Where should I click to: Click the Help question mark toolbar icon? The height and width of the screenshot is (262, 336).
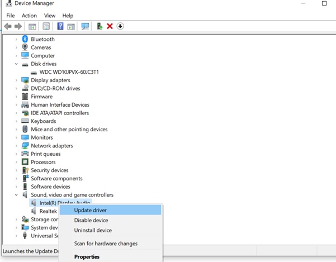coord(60,26)
